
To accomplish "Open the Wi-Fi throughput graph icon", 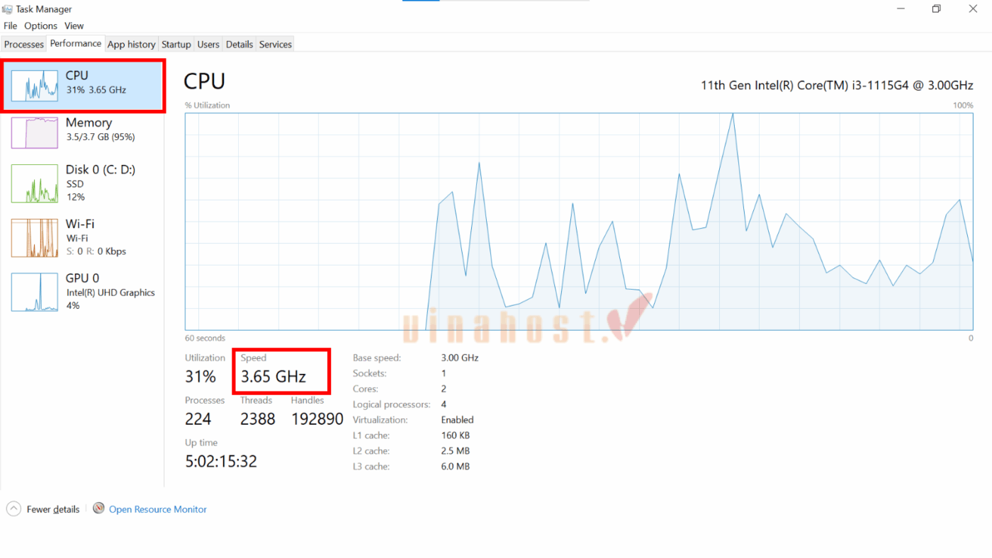I will coord(35,238).
